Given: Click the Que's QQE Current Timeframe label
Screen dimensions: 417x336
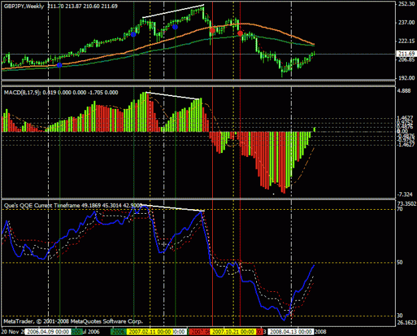Looking at the screenshot, I should tap(41, 206).
